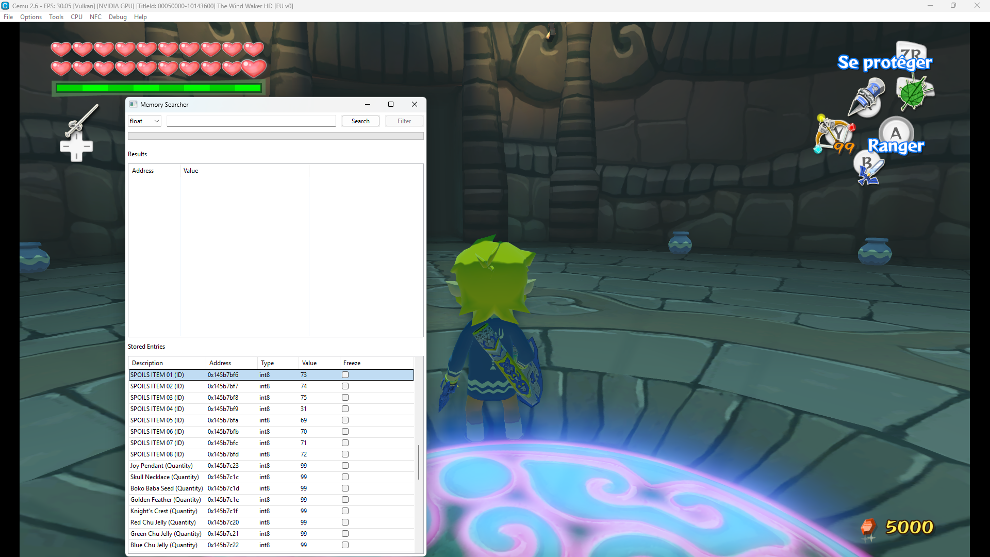Toggle freeze for Blue Chu Jelly (Quantity)
Image resolution: width=990 pixels, height=557 pixels.
pyautogui.click(x=345, y=545)
